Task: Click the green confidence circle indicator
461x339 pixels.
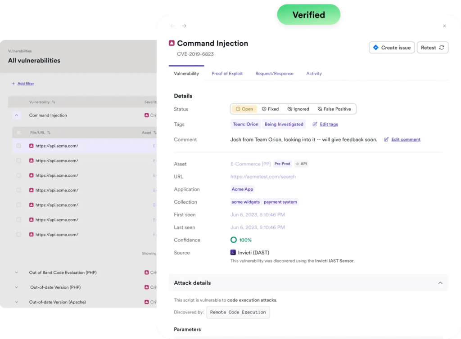Action: point(233,240)
